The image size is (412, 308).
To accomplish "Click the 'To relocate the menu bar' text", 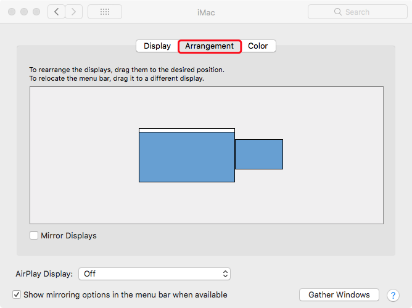I will [117, 78].
